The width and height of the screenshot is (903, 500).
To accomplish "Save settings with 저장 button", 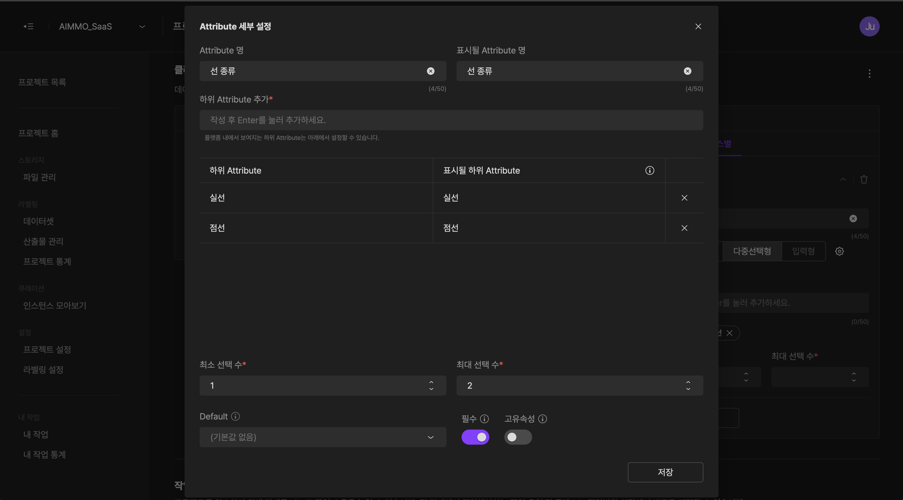I will click(665, 472).
